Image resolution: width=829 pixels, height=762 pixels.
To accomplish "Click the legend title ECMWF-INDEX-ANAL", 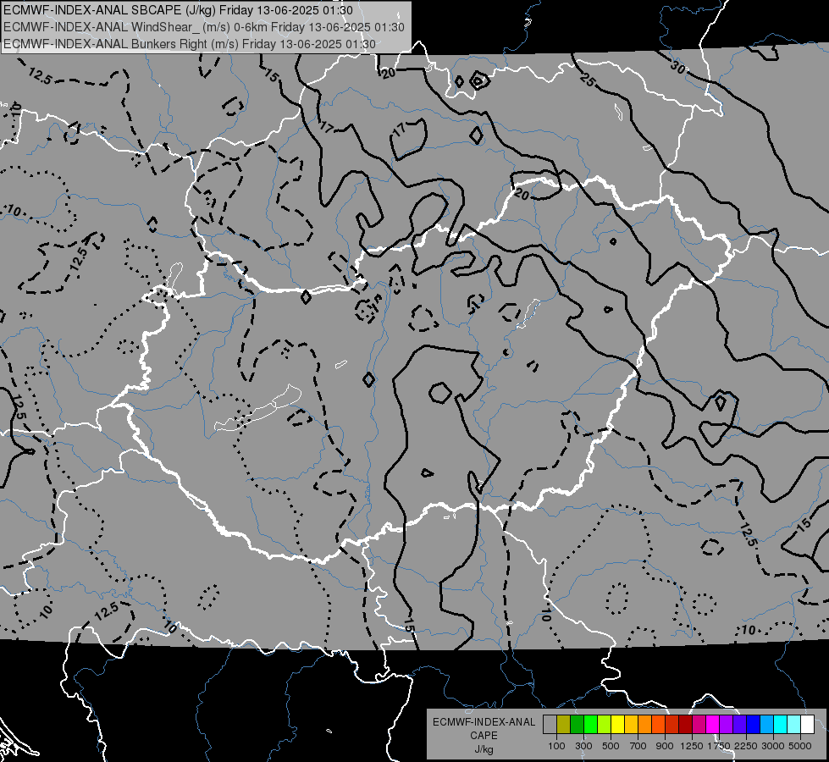I will (x=484, y=722).
